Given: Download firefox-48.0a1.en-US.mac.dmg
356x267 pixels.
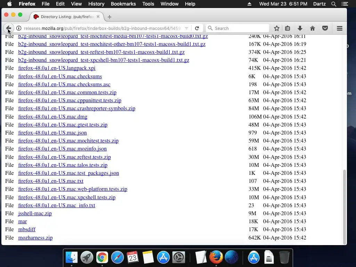Looking at the screenshot, I should click(53, 117).
